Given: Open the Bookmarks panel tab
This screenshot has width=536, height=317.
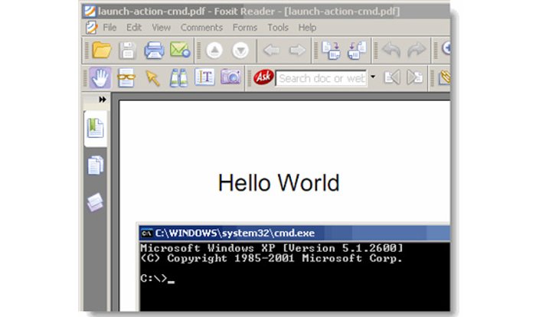Looking at the screenshot, I should pyautogui.click(x=96, y=128).
